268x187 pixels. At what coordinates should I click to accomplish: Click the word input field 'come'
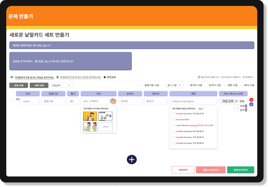pyautogui.click(x=30, y=101)
